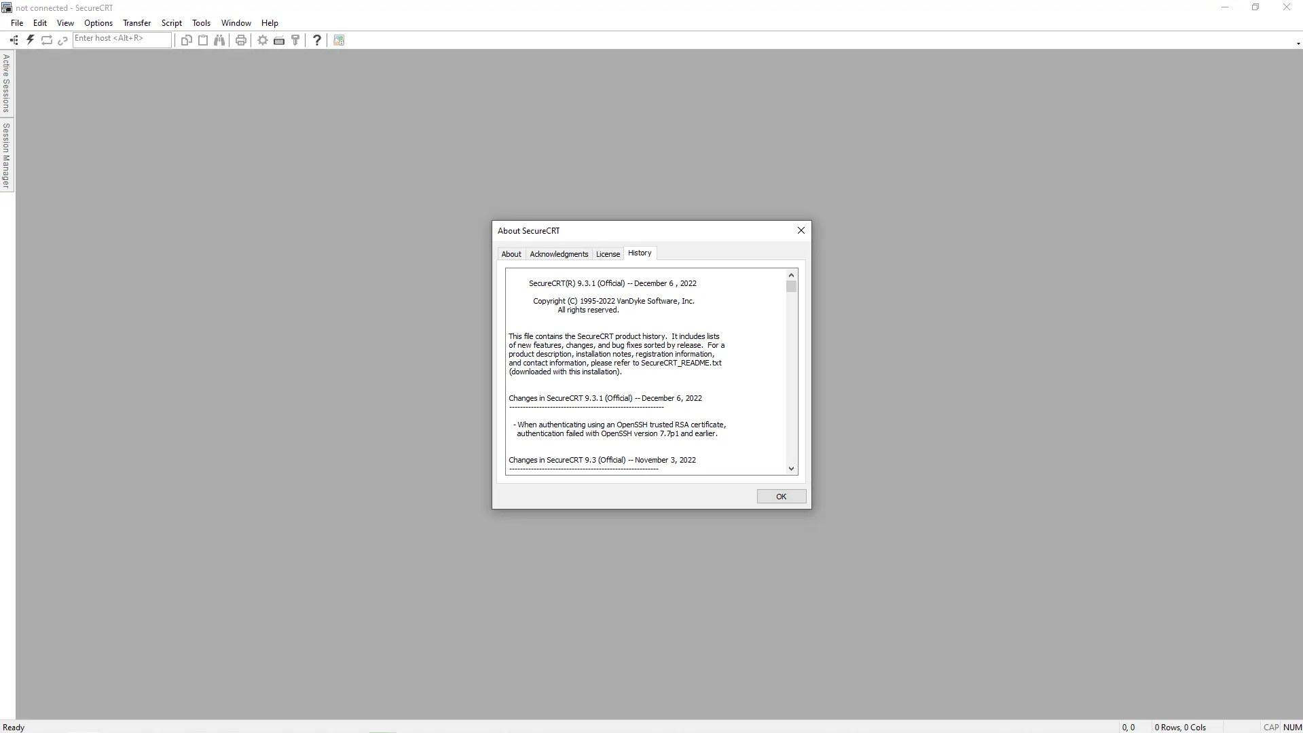Click the NUM indicator in status bar

(1293, 728)
